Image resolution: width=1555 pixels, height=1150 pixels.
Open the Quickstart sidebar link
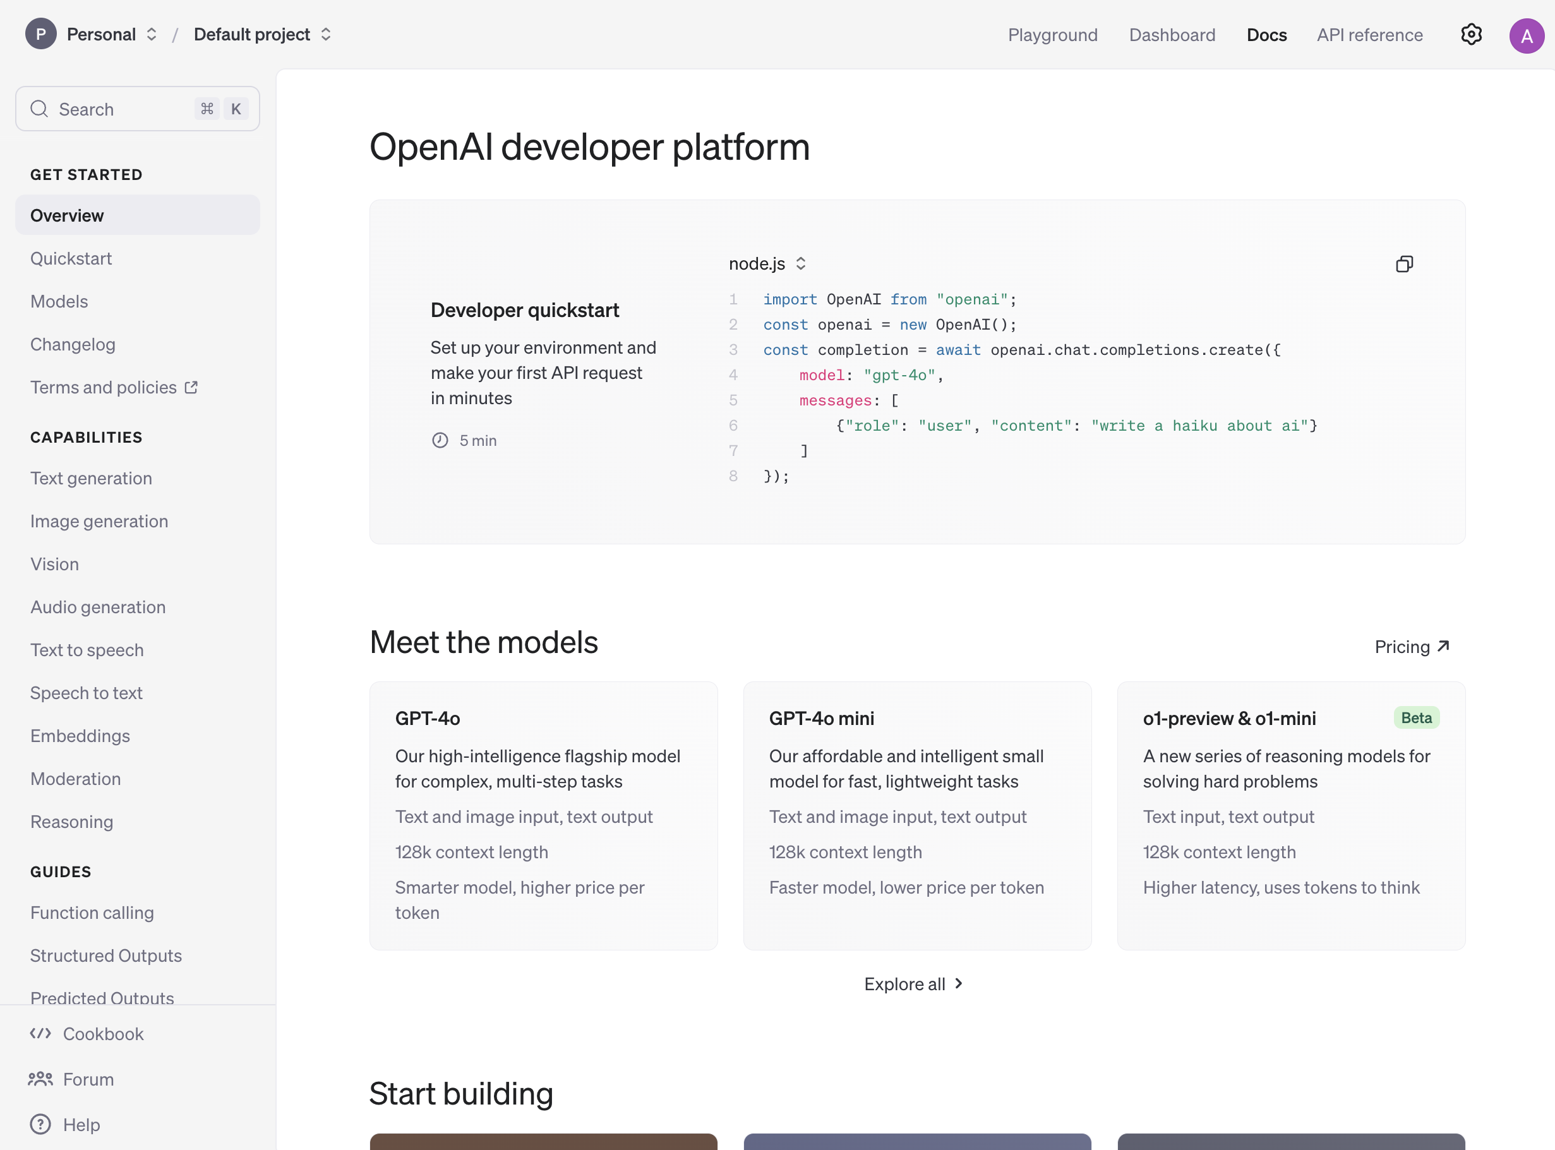tap(71, 258)
